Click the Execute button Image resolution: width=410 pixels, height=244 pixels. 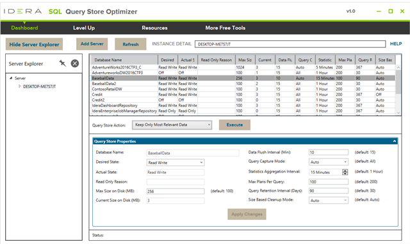(234, 125)
